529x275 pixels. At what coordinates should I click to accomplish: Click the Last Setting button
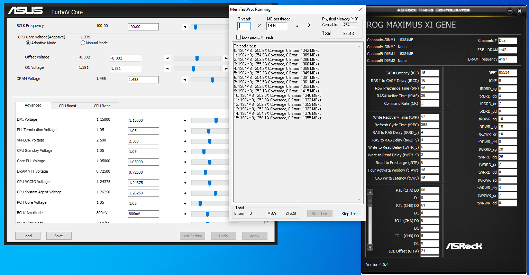coord(192,236)
